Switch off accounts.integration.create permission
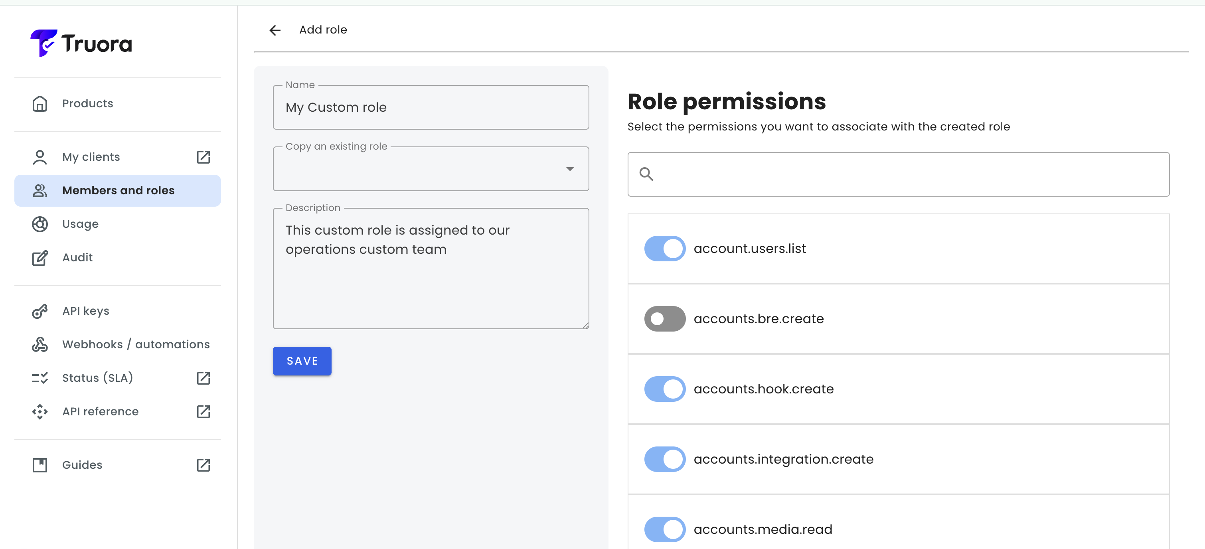This screenshot has height=549, width=1205. point(665,459)
